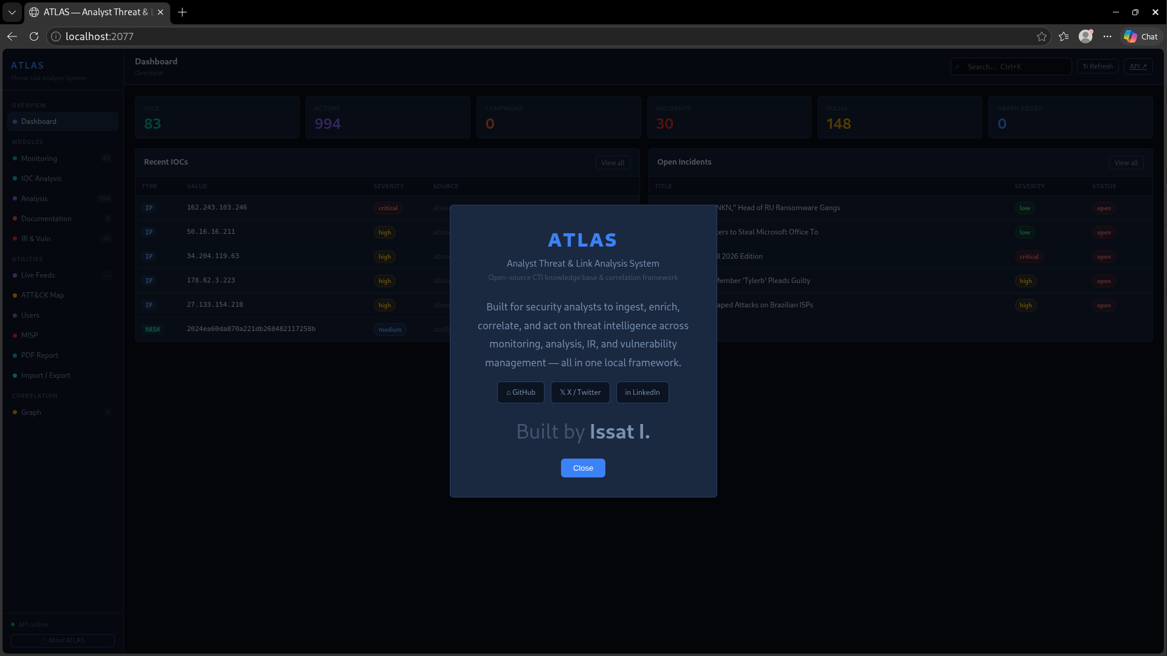Open IOC Analysis in sidebar
The height and width of the screenshot is (656, 1167).
click(x=63, y=179)
